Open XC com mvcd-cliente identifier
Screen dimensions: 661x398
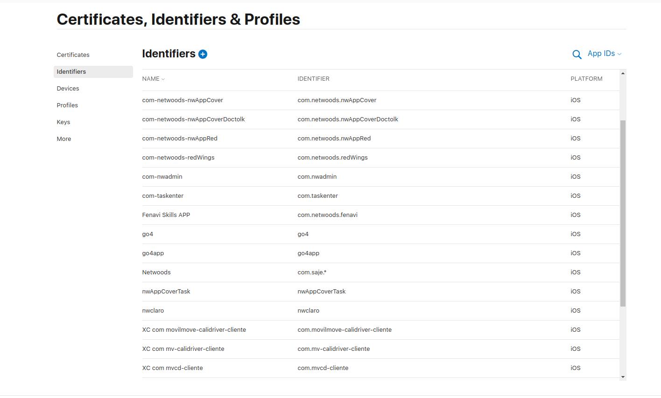tap(380, 368)
